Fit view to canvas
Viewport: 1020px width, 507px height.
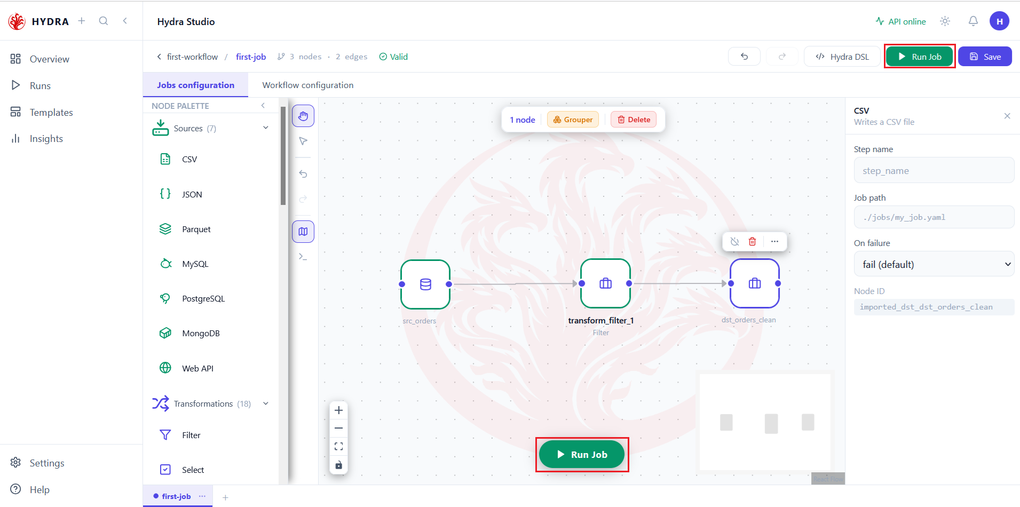tap(338, 446)
